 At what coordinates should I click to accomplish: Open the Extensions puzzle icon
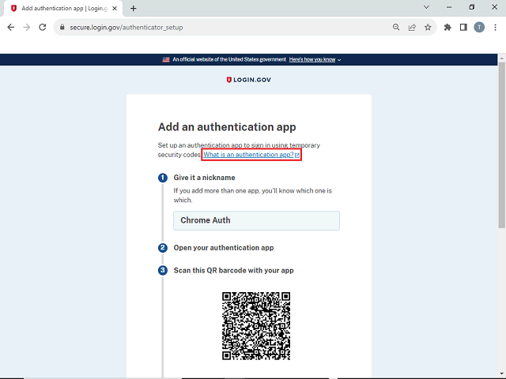(x=448, y=27)
